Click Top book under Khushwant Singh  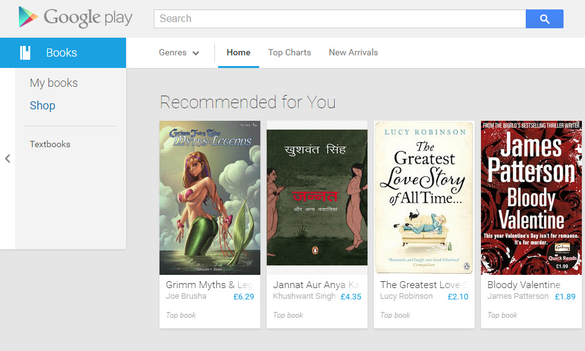(288, 315)
